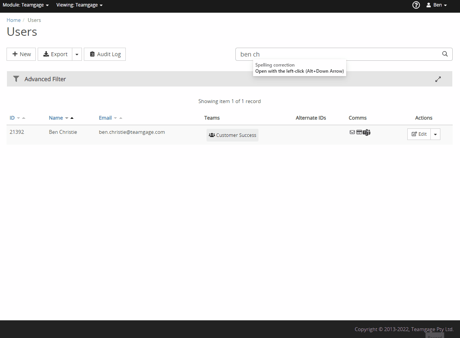Click the expand arrows icon on the filter bar
This screenshot has width=460, height=338.
click(x=438, y=79)
